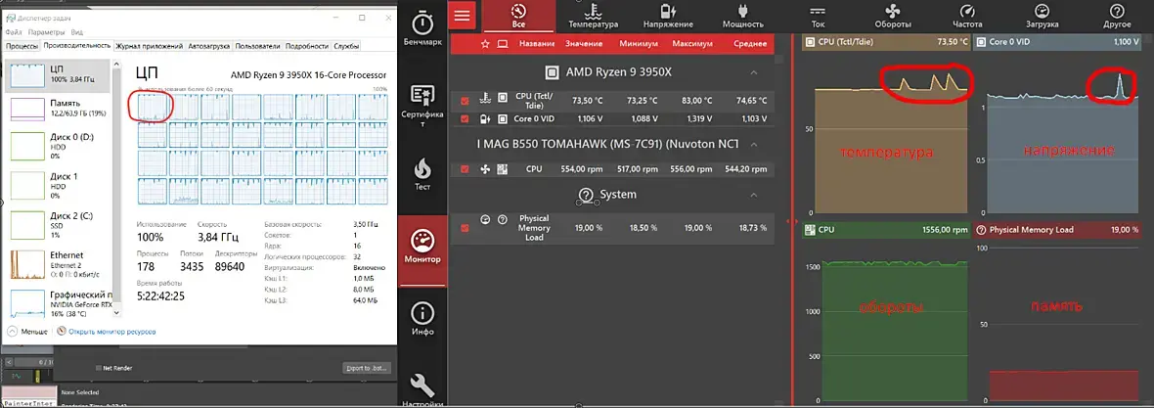The height and width of the screenshot is (408, 1154).
Task: Click the laptop column header icon
Action: coord(503,44)
